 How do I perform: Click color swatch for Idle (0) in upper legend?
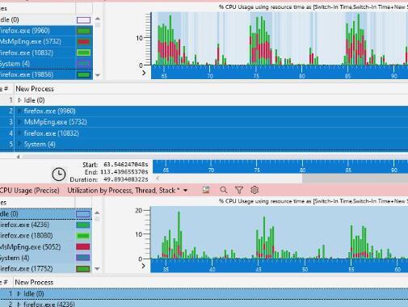click(83, 20)
